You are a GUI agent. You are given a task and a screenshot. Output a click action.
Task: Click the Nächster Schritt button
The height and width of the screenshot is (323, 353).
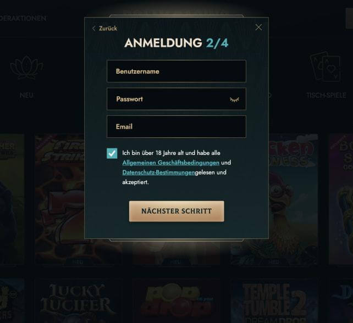pos(176,211)
